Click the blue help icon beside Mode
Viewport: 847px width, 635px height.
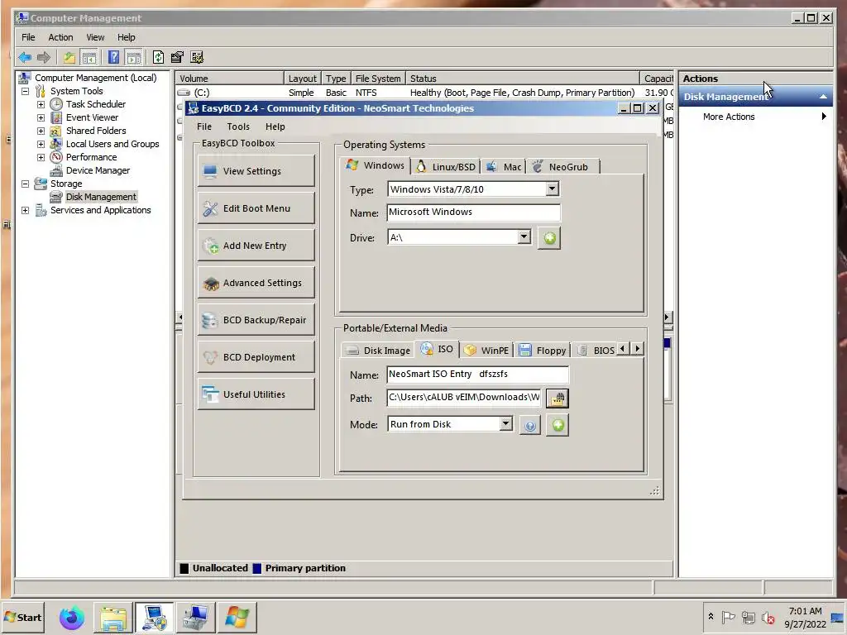[530, 426]
